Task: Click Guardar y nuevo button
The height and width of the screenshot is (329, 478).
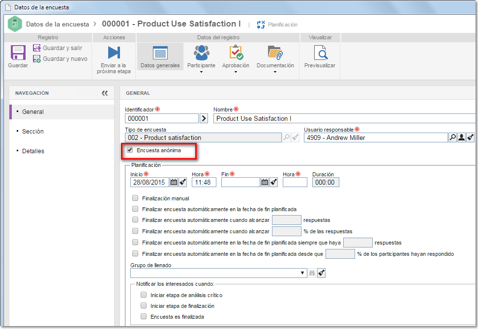Action: [60, 59]
